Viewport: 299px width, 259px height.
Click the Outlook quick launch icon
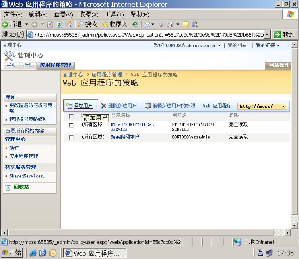(x=53, y=253)
